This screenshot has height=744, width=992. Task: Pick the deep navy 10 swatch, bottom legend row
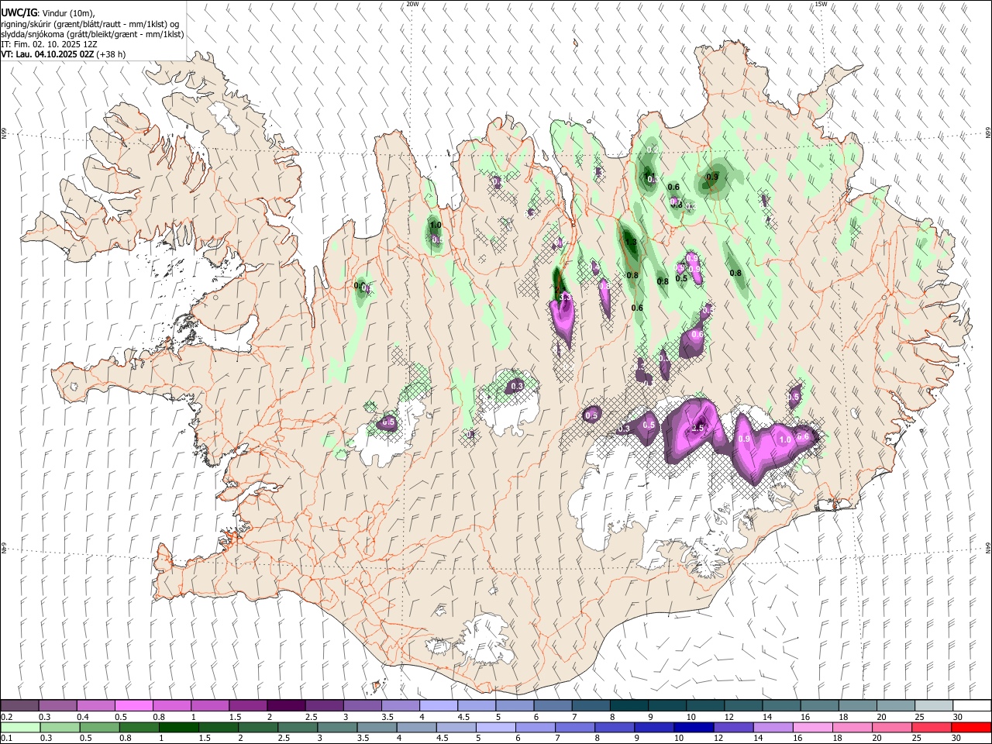[693, 728]
